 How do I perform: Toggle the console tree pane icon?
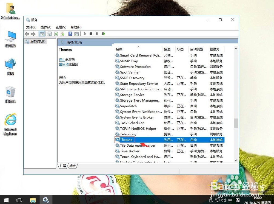(x=41, y=34)
